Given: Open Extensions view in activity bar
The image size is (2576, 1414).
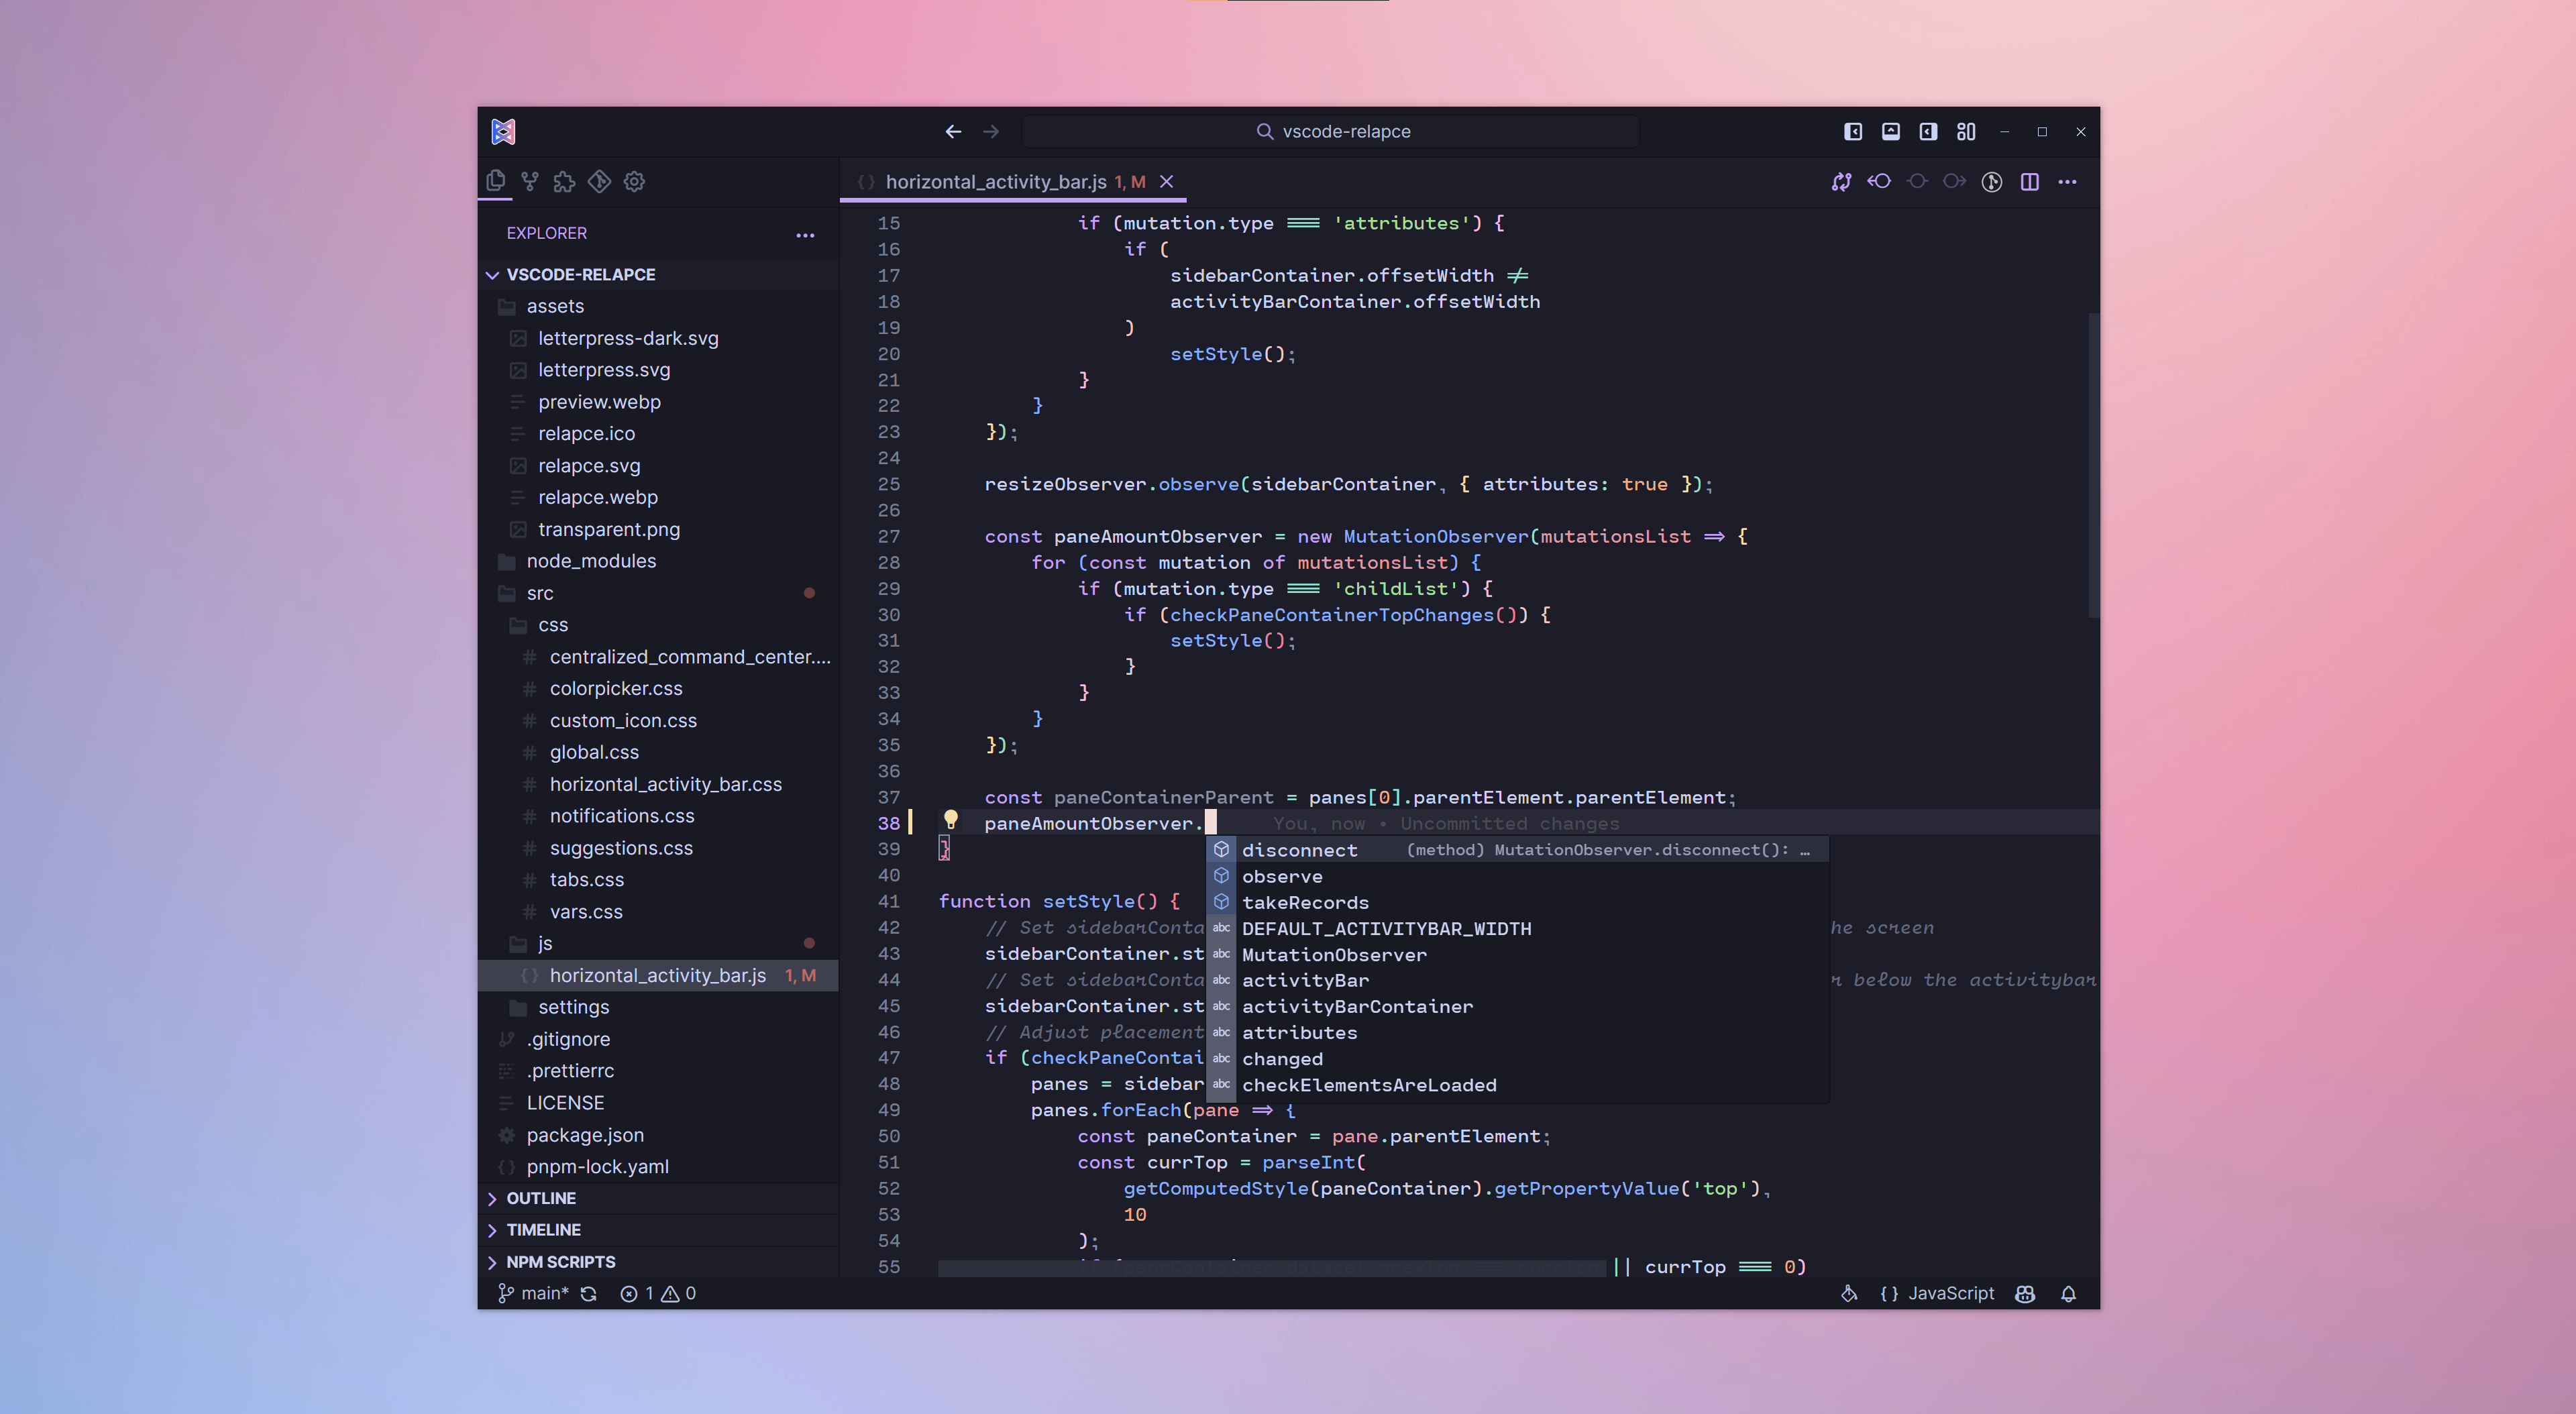Looking at the screenshot, I should click(x=564, y=181).
